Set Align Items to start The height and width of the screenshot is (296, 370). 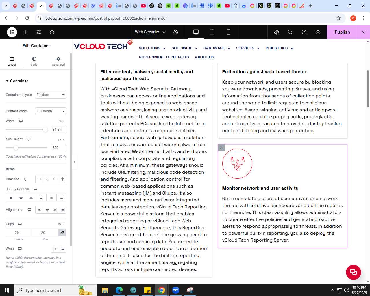click(x=39, y=210)
